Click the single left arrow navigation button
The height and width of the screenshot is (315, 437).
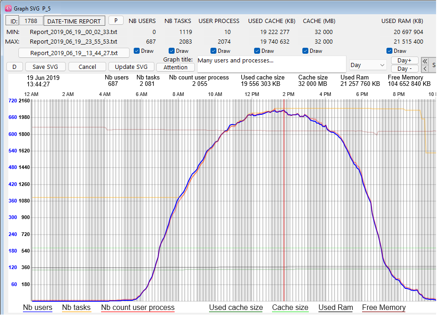click(425, 69)
